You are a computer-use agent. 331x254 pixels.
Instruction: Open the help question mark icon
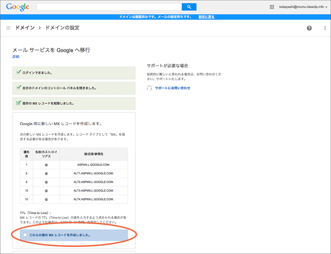pyautogui.click(x=309, y=28)
